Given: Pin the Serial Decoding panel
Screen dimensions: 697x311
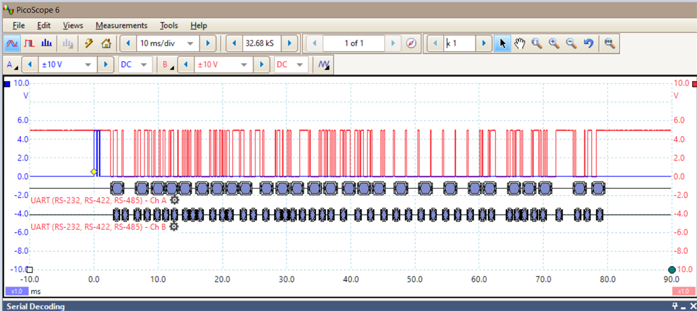Looking at the screenshot, I should click(675, 306).
